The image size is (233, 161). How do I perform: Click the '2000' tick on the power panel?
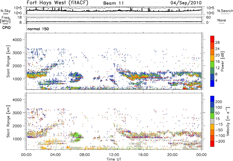coord(17,66)
